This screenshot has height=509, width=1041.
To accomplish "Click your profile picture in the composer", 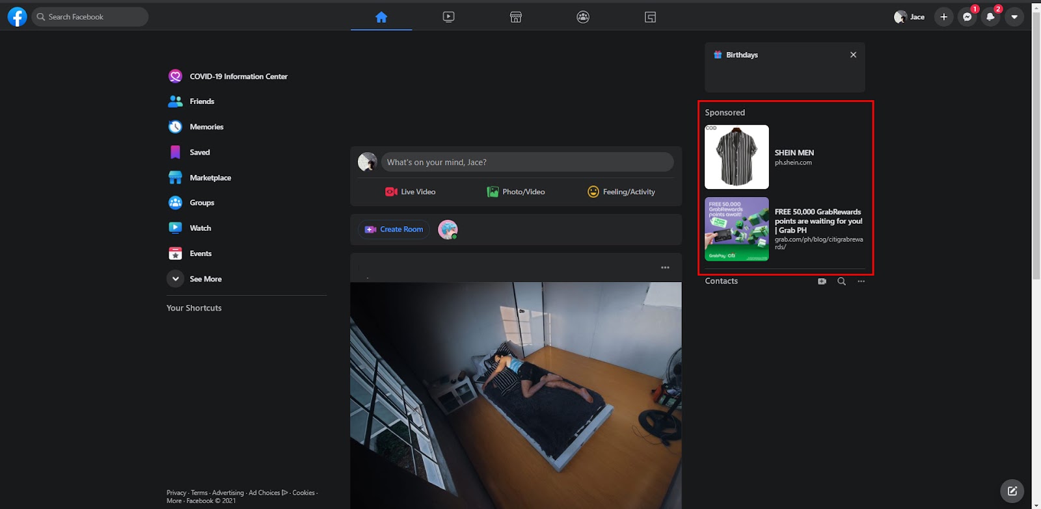I will [x=368, y=162].
